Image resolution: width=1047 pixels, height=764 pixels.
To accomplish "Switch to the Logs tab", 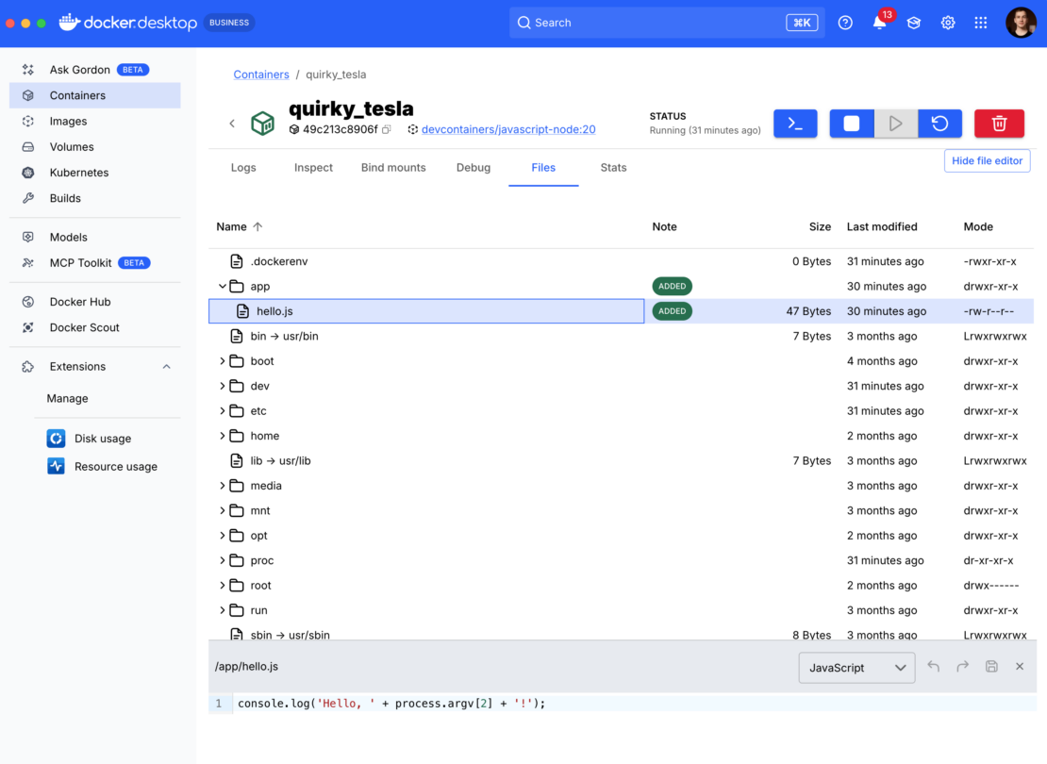I will (242, 167).
